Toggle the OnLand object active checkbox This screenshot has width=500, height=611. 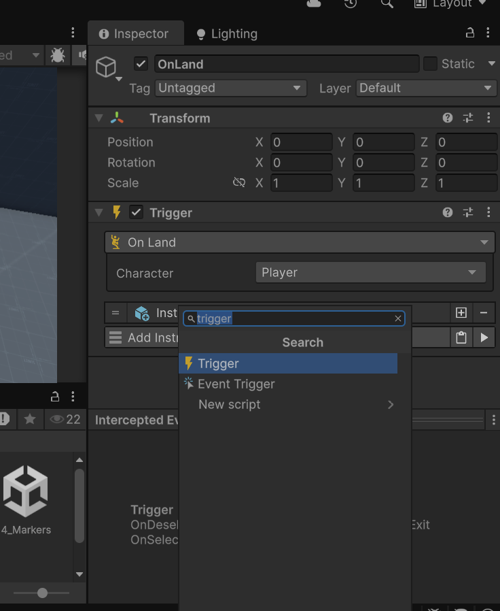click(141, 64)
